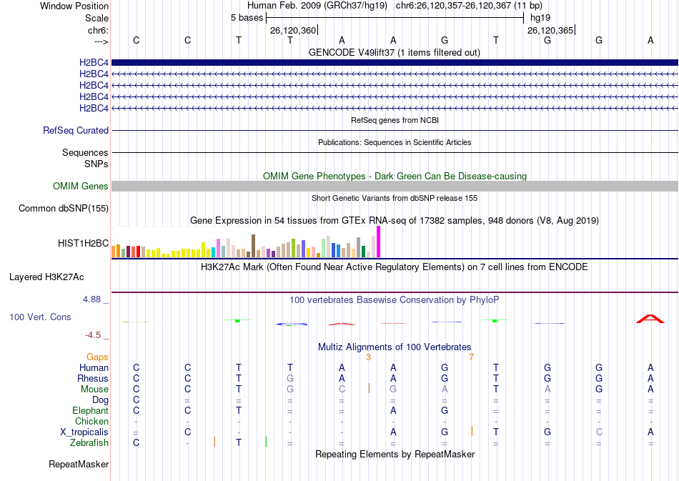Screen dimensions: 679x481
Task: Click the RefSeq Curated track label
Action: tap(76, 130)
